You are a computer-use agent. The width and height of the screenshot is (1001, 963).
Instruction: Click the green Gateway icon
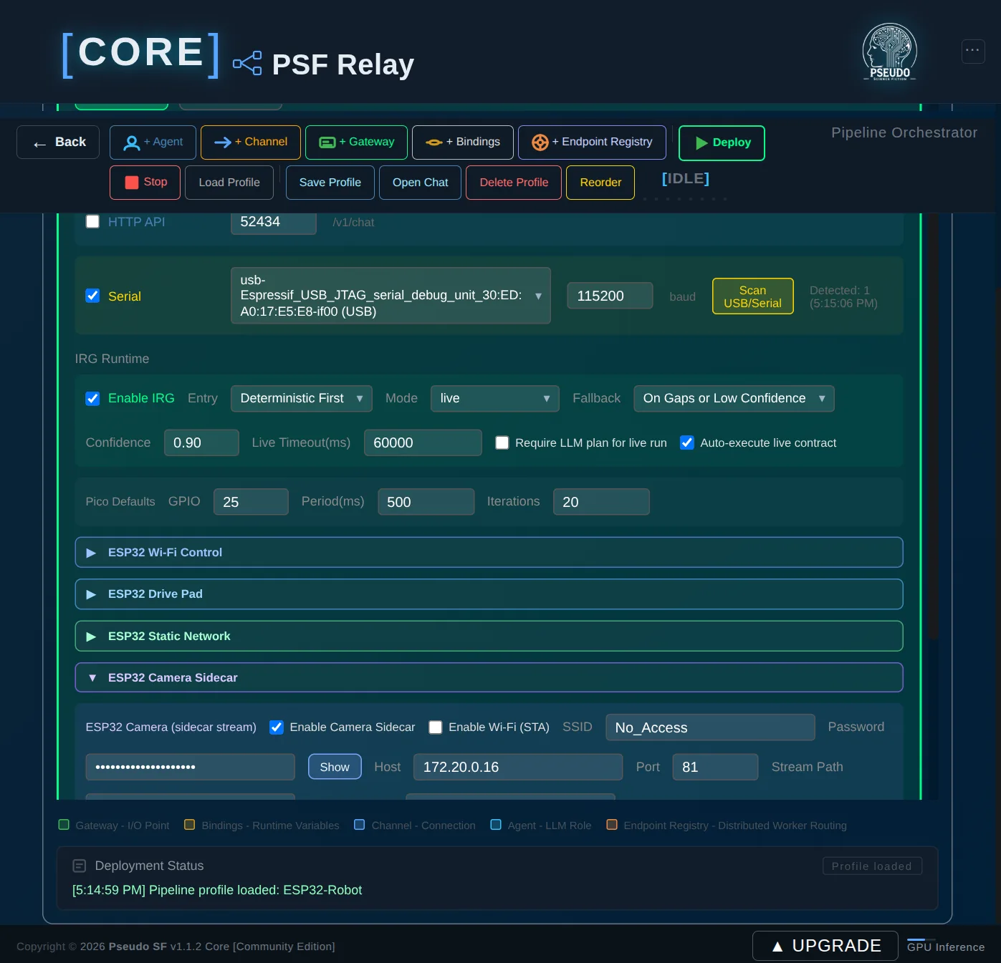tap(327, 142)
